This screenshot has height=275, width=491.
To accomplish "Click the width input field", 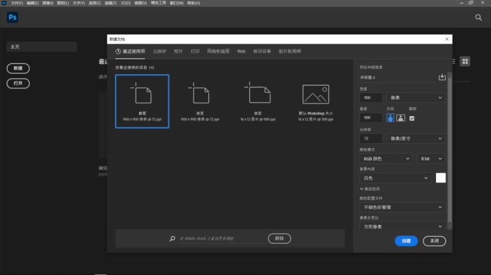I will click(371, 98).
